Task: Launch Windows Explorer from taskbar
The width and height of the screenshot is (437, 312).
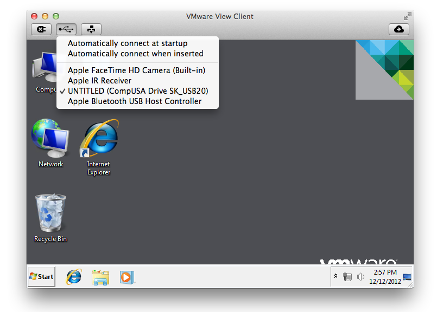Action: click(x=100, y=277)
